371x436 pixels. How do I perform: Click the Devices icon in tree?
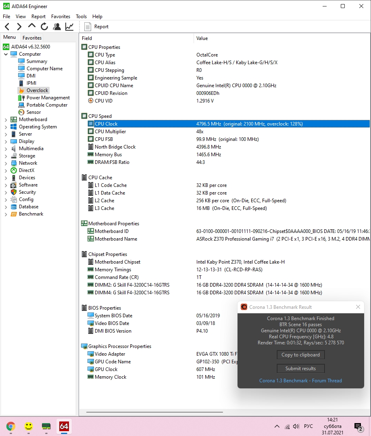pos(14,177)
